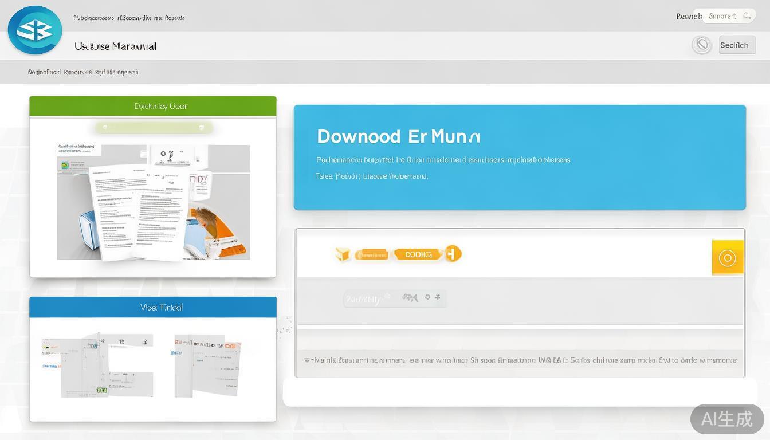Select the blue Video Tutorial panel header
Image resolution: width=770 pixels, height=440 pixels.
pyautogui.click(x=153, y=308)
